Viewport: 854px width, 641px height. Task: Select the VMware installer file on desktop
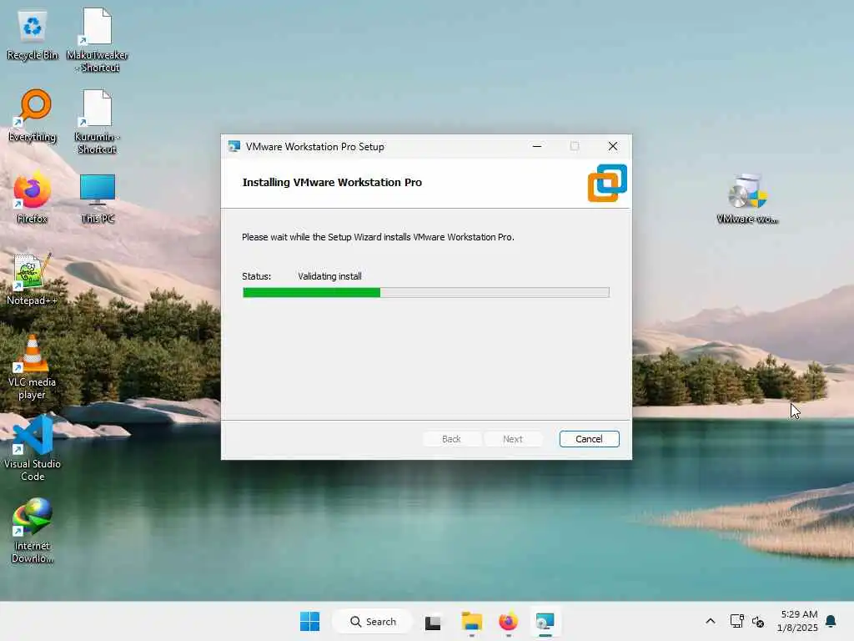pyautogui.click(x=747, y=199)
